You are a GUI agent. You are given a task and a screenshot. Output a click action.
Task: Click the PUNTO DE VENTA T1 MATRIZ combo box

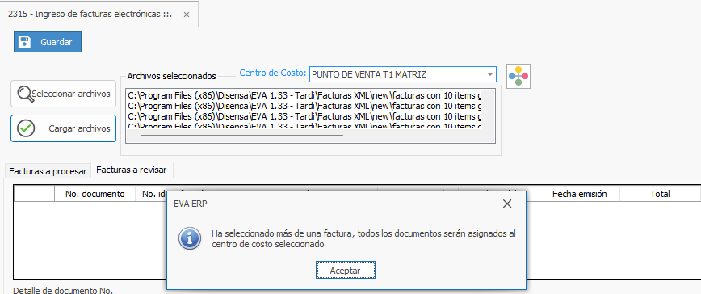(x=403, y=74)
